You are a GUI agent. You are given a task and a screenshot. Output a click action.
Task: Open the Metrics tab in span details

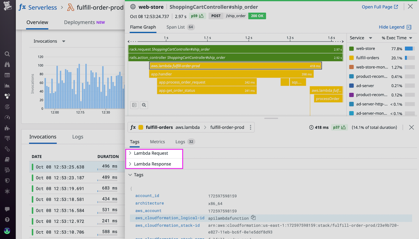point(157,142)
